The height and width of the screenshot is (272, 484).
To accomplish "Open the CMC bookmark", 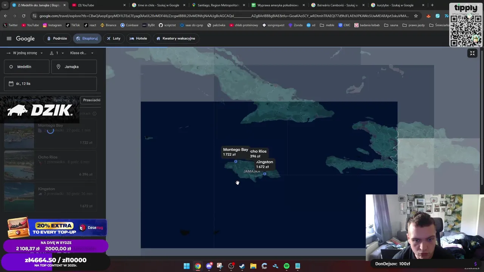I will click(x=344, y=25).
